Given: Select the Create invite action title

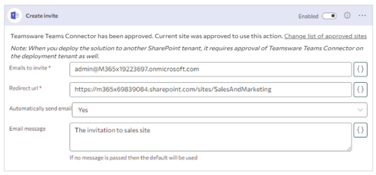Looking at the screenshot, I should tap(42, 16).
